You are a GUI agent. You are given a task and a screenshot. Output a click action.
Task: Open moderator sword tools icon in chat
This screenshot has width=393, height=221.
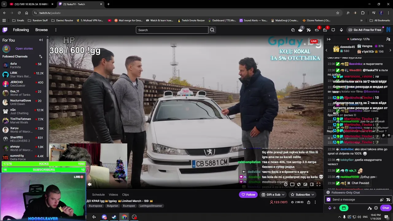(x=370, y=208)
